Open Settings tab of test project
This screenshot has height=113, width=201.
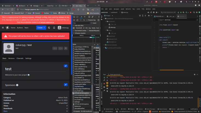tap(28, 58)
